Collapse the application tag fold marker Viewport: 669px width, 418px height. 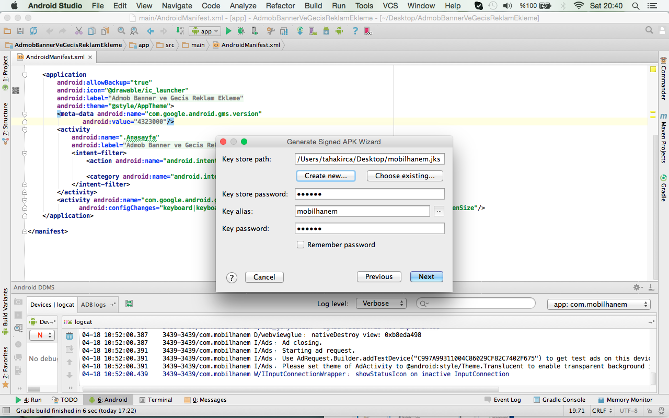(x=25, y=75)
